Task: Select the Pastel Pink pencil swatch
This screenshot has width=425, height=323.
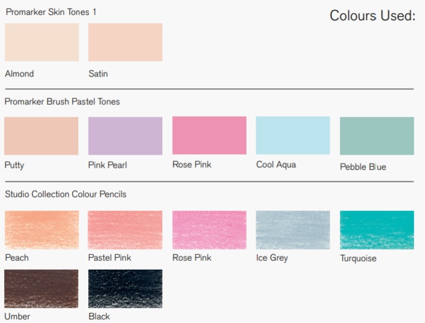Action: 125,230
